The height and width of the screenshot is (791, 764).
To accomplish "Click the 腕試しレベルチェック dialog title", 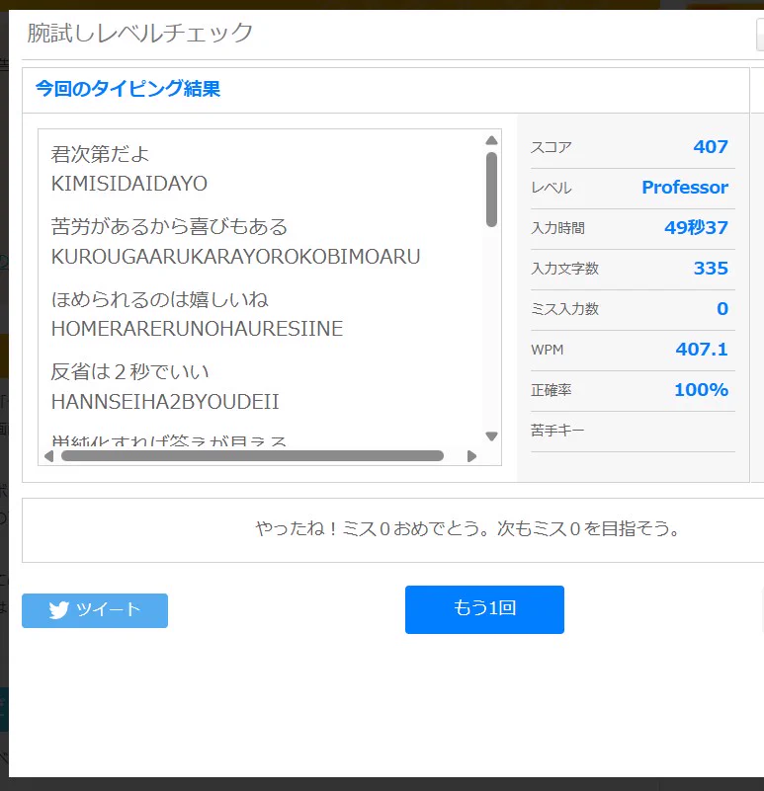I will (x=140, y=33).
